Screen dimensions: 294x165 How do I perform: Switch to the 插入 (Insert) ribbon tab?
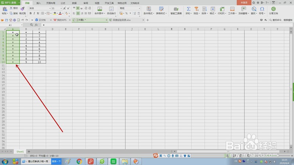[x=39, y=3]
